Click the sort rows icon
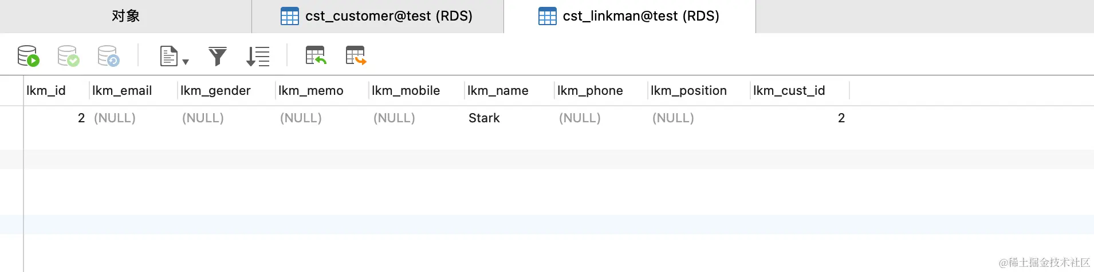Viewport: 1094px width, 272px height. coord(258,56)
